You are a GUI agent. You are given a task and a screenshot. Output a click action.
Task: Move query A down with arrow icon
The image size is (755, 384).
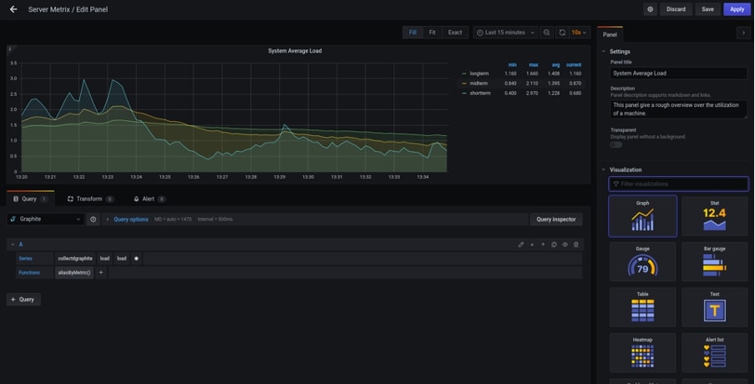click(x=532, y=245)
